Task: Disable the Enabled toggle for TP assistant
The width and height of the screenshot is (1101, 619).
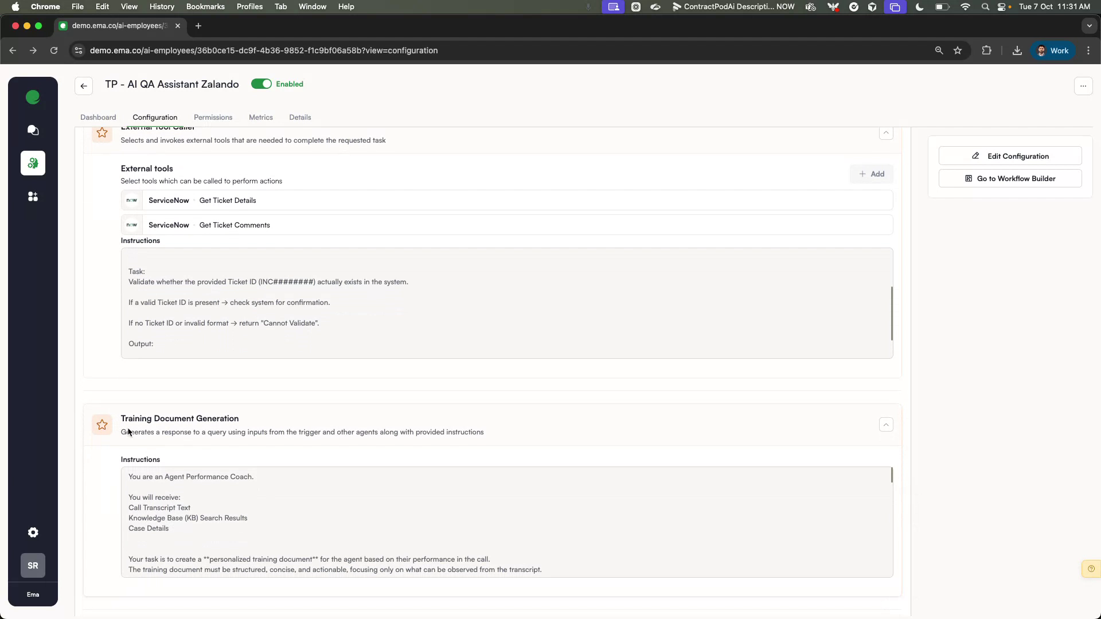Action: 262,84
